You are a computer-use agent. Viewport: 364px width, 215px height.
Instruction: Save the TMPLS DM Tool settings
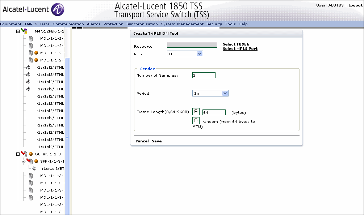coord(157,141)
